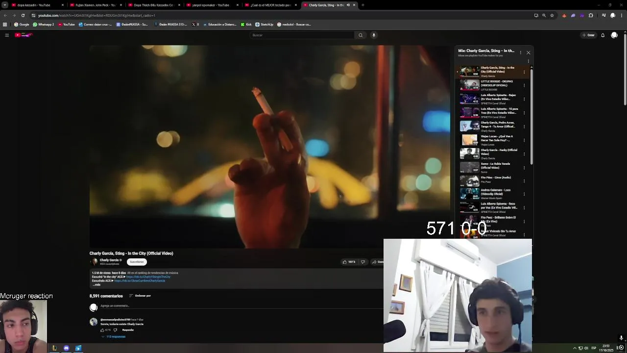Click Responder on the top comment

[x=128, y=330]
